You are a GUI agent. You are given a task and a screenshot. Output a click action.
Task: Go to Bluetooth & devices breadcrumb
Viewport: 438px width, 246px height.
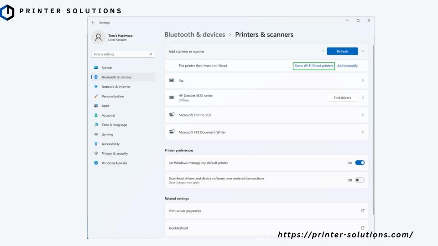[195, 35]
